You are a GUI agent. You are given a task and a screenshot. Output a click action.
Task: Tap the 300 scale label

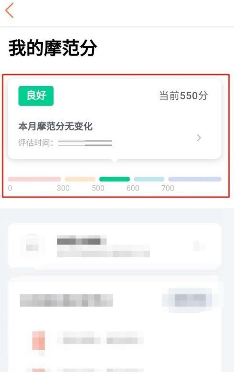[63, 188]
